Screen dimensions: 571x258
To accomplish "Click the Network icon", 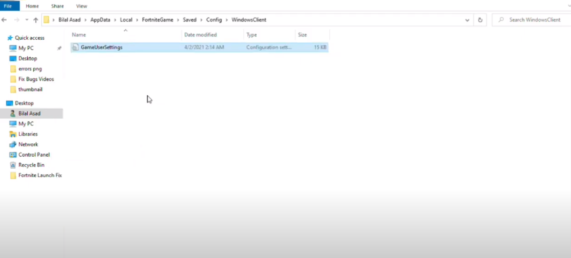I will click(x=13, y=145).
